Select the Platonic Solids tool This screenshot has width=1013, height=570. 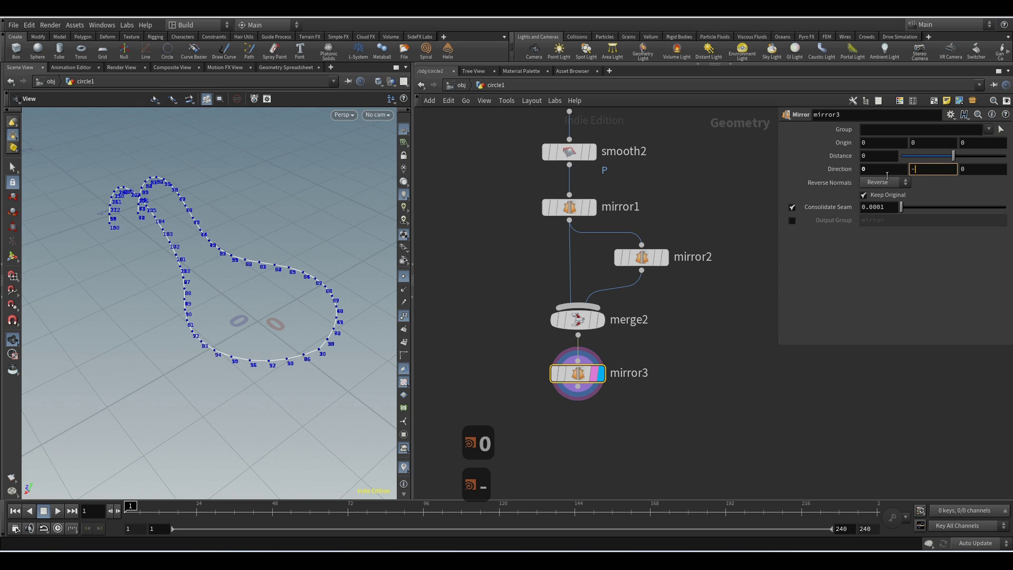point(329,51)
